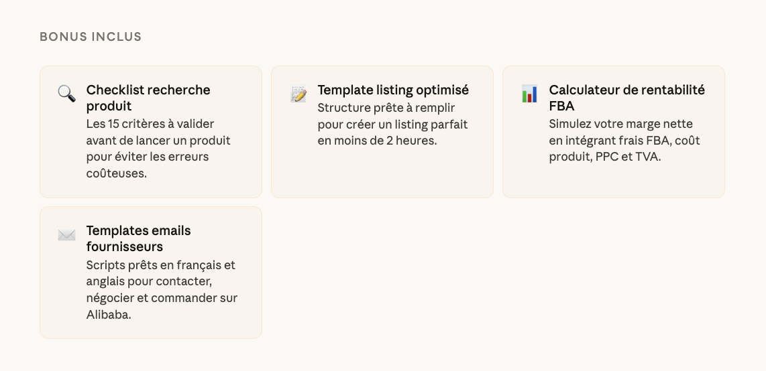Click 'en moins de 2 heures' text
Viewport: 766px width, 371px height.
coord(377,141)
